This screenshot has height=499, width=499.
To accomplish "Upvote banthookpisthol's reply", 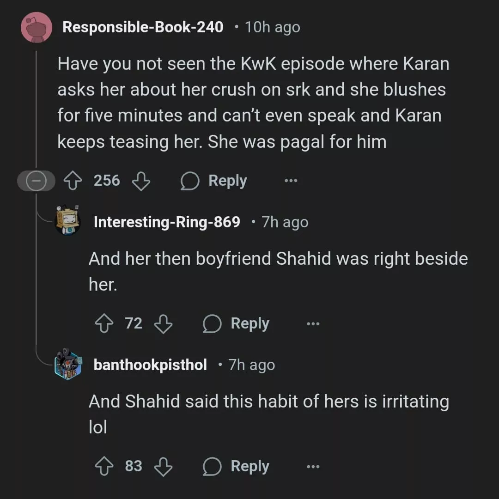I will tap(104, 466).
